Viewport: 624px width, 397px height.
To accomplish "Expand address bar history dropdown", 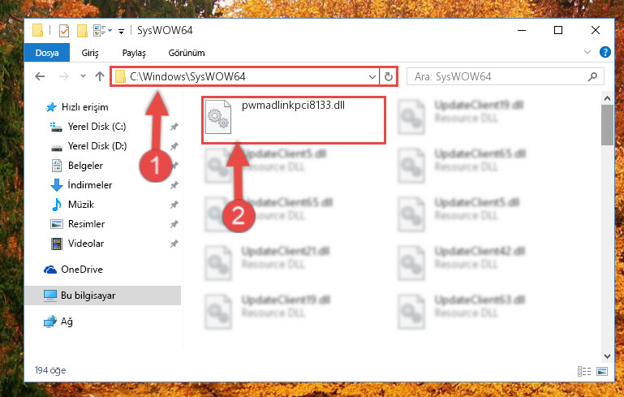I will (x=372, y=76).
